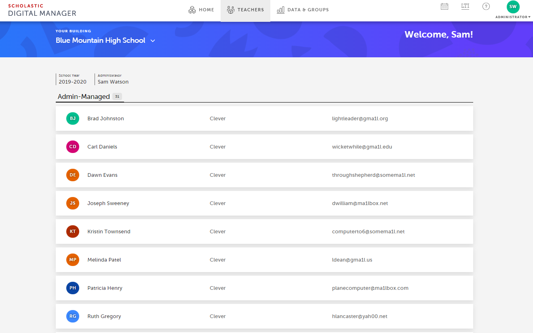Click Clever label in Melinda Patel's row
Screen dimensions: 533x333
click(218, 260)
